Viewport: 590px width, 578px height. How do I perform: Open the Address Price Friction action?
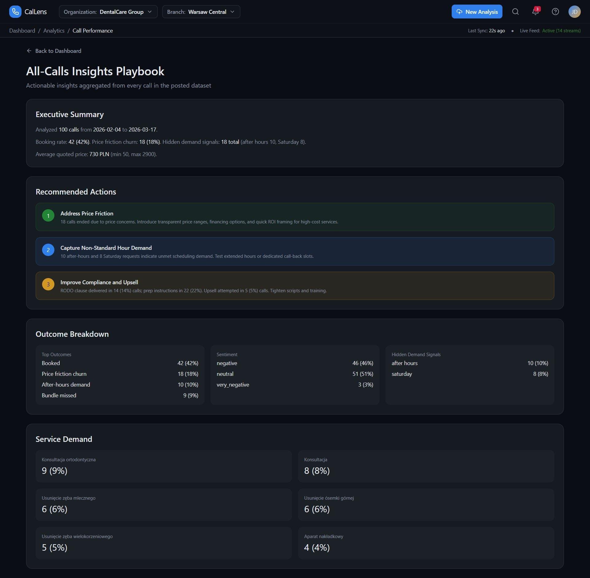pyautogui.click(x=295, y=217)
